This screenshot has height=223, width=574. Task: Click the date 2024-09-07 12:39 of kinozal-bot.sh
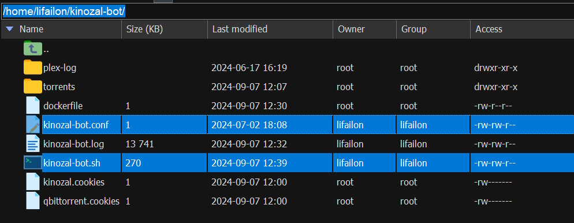249,163
